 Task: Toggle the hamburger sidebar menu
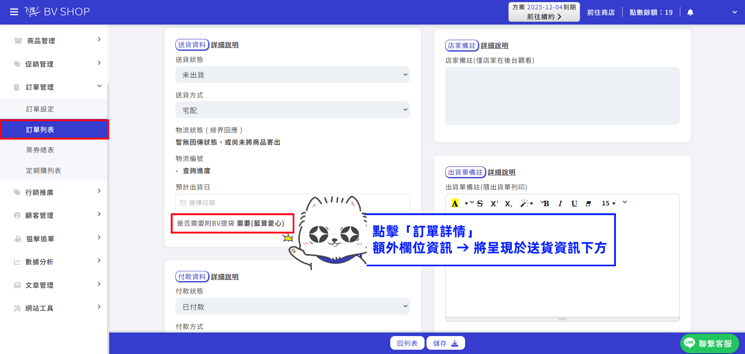coord(14,12)
